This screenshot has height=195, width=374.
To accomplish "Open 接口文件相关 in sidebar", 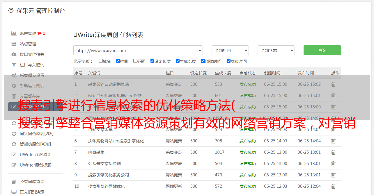I will point(32,54).
